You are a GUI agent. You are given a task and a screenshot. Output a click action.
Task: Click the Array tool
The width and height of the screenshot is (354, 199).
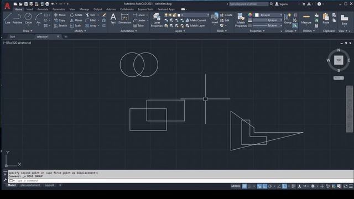pyautogui.click(x=91, y=26)
